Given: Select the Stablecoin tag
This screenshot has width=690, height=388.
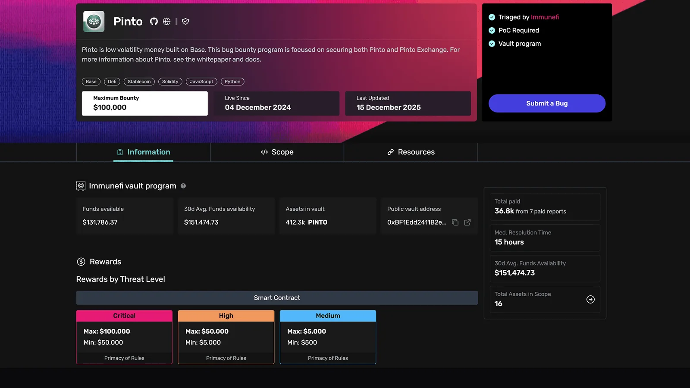Looking at the screenshot, I should tap(139, 81).
